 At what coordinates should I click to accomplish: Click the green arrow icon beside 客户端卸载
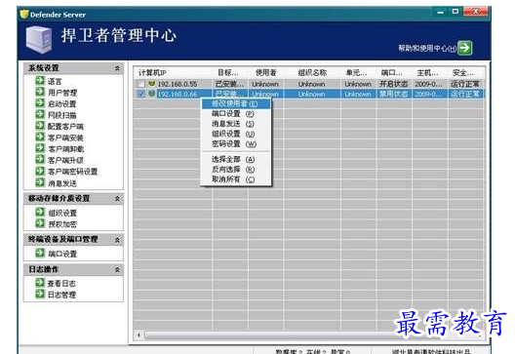[40, 148]
